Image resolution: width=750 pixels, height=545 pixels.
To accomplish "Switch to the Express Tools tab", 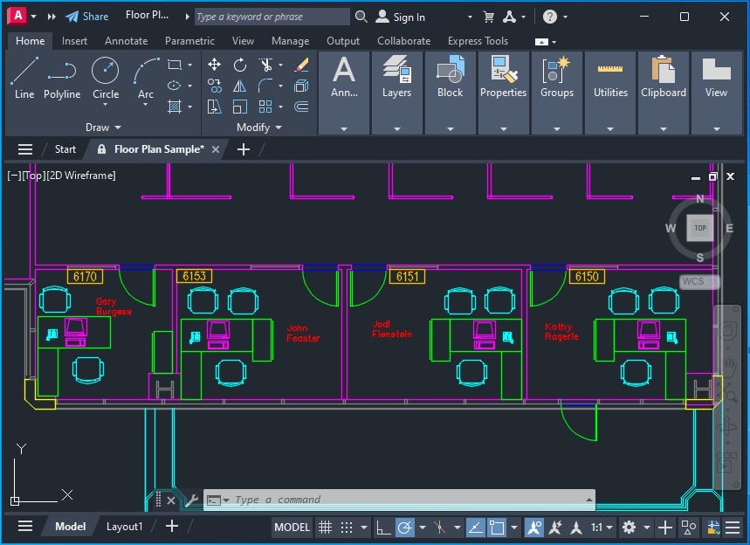I will pos(478,41).
